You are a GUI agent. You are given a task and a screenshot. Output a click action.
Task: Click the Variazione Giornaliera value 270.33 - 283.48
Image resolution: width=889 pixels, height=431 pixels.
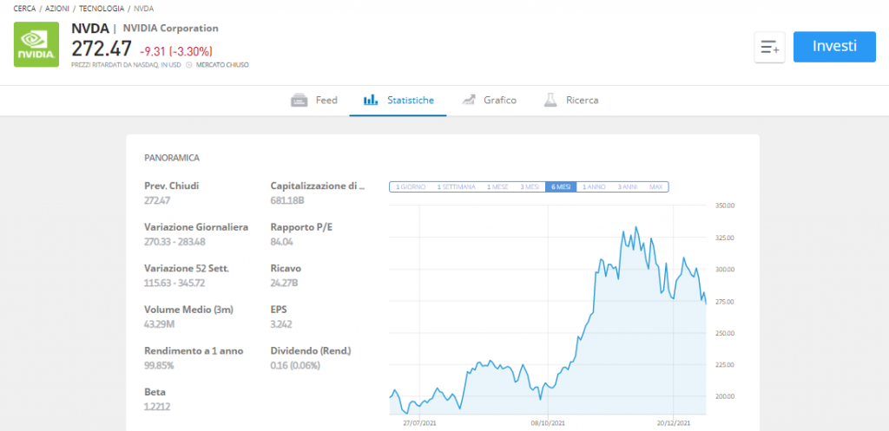click(x=175, y=241)
